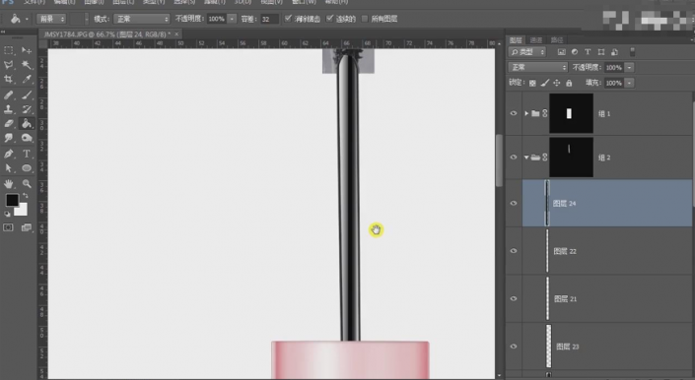695x380 pixels.
Task: Open the options bar blend mode dropdown
Action: pos(141,19)
